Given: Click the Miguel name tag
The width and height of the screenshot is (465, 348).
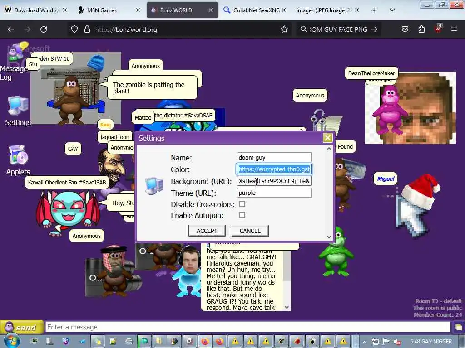Looking at the screenshot, I should click(386, 179).
